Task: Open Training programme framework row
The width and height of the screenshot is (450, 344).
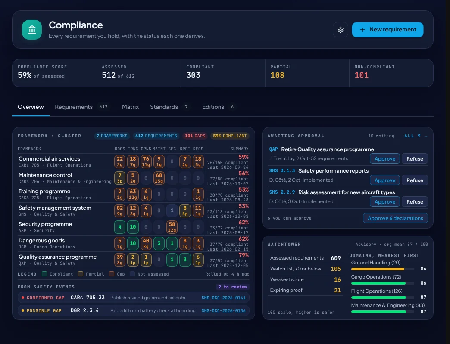Action: tap(134, 194)
